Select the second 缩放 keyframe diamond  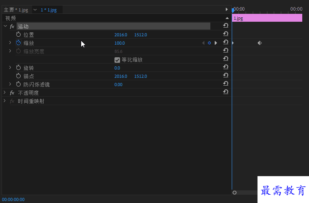pyautogui.click(x=259, y=43)
